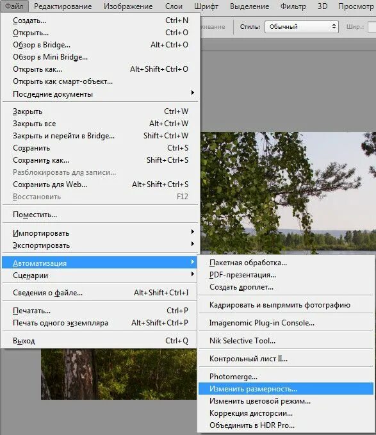The height and width of the screenshot is (435, 376).
Task: Open the Файл menu
Action: (x=14, y=6)
